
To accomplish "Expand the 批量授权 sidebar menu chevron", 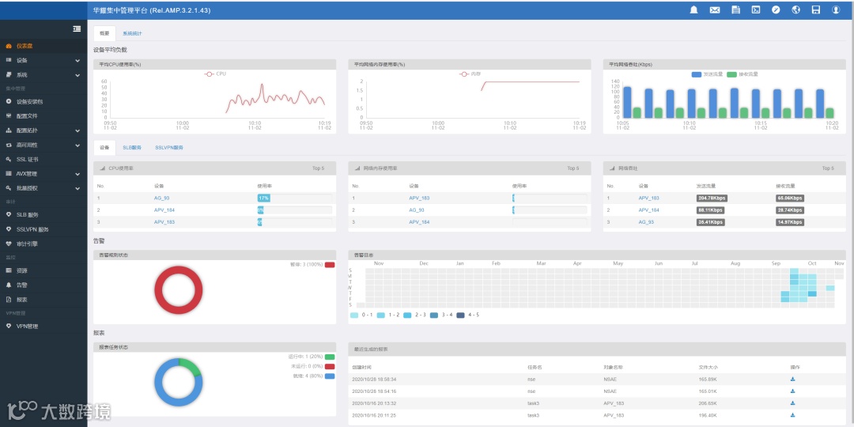I will coord(77,188).
